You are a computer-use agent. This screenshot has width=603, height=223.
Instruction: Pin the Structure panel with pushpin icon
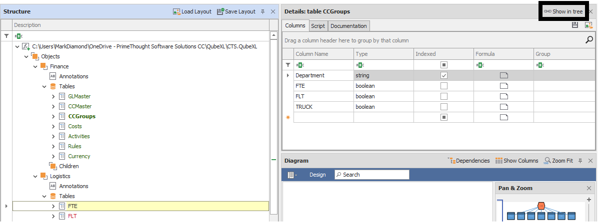click(263, 11)
